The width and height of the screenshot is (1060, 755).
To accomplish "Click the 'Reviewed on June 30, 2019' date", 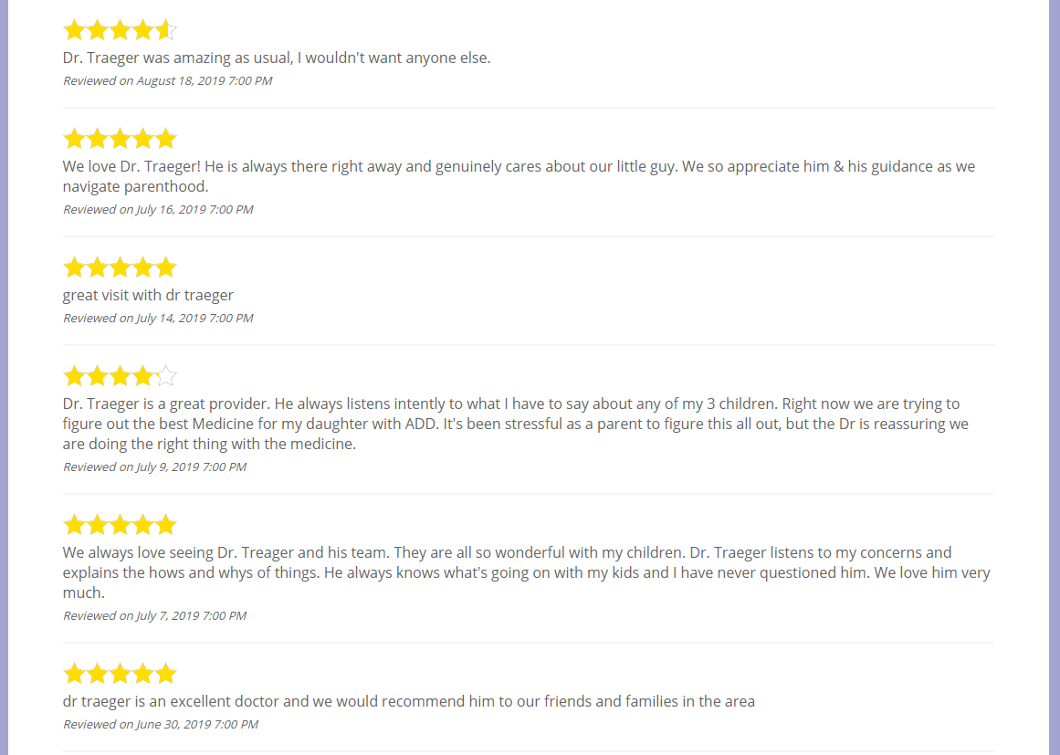I will coord(161,724).
